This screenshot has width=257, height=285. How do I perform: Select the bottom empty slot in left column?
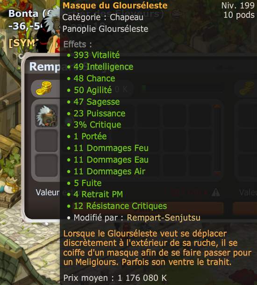(46, 165)
